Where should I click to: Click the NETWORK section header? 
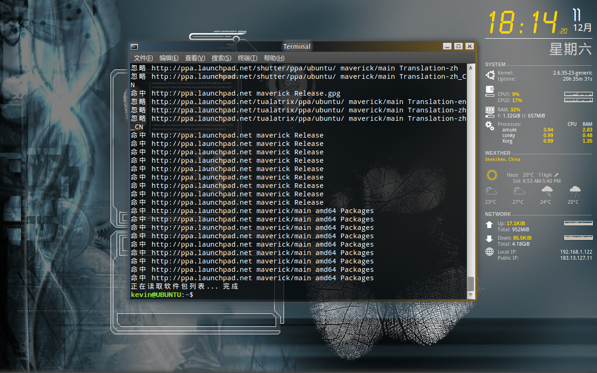498,214
